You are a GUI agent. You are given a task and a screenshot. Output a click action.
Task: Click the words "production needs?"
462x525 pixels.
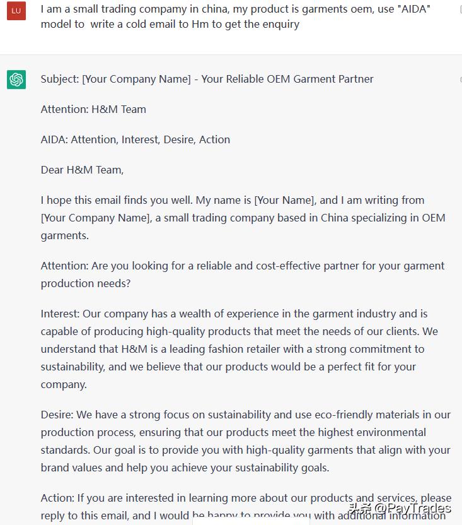(x=86, y=283)
